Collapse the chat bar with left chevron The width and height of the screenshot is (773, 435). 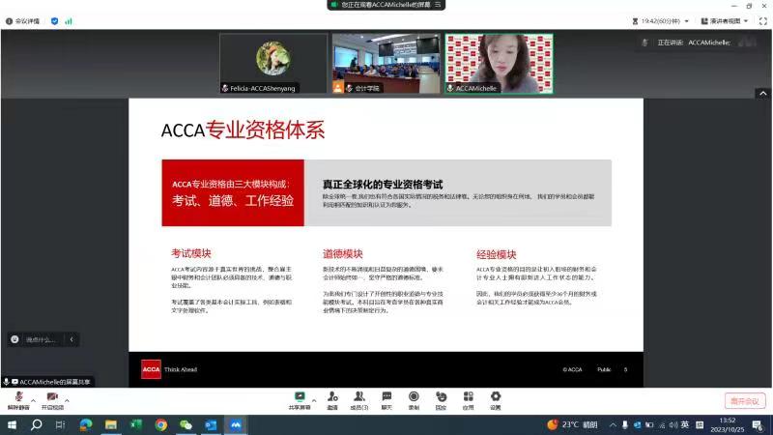click(72, 339)
